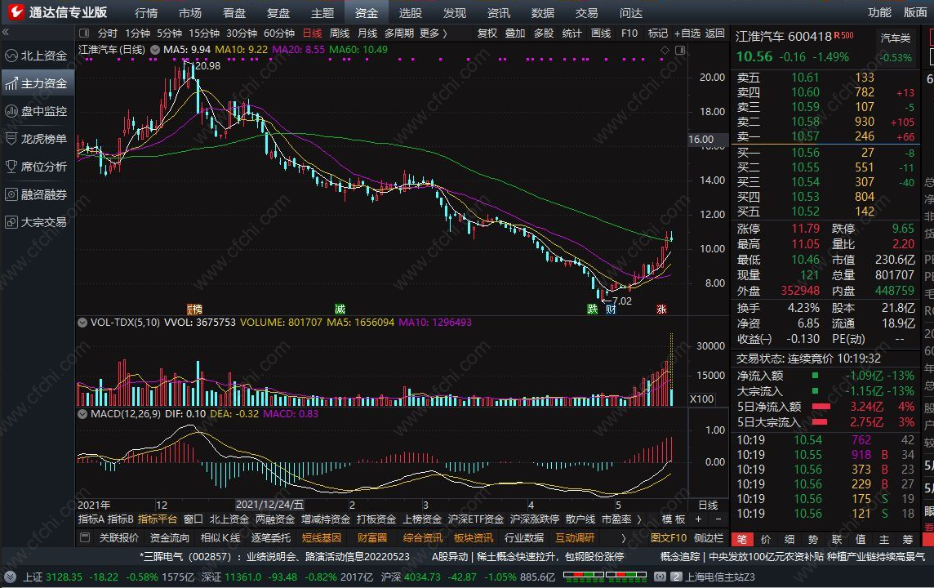Open 北上资金 in the left sidebar

[x=37, y=56]
